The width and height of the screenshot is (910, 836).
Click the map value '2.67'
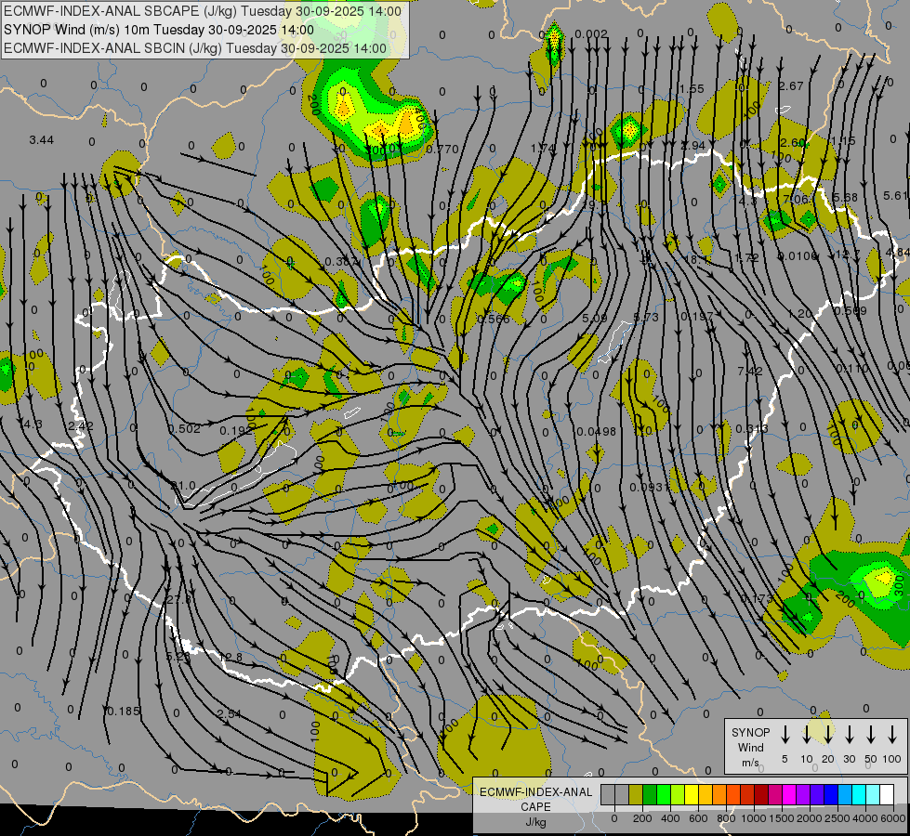pyautogui.click(x=791, y=85)
